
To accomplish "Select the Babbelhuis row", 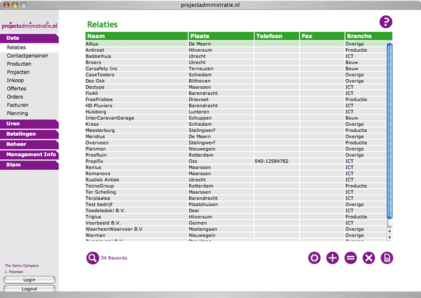I will pyautogui.click(x=236, y=56).
